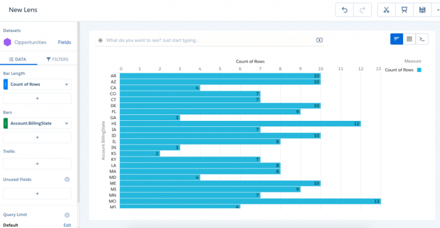Screen dimensions: 440x228
Task: Select the DATA tab
Action: [17, 60]
